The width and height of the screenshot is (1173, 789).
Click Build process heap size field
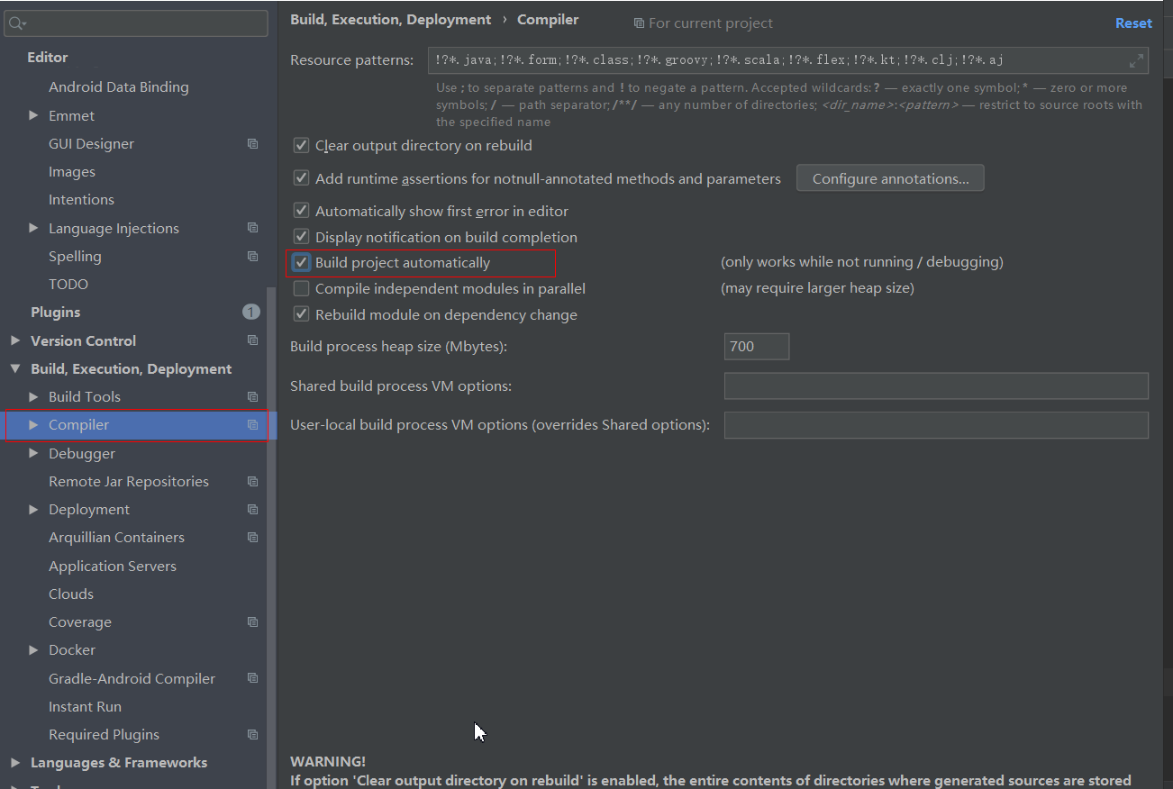757,346
